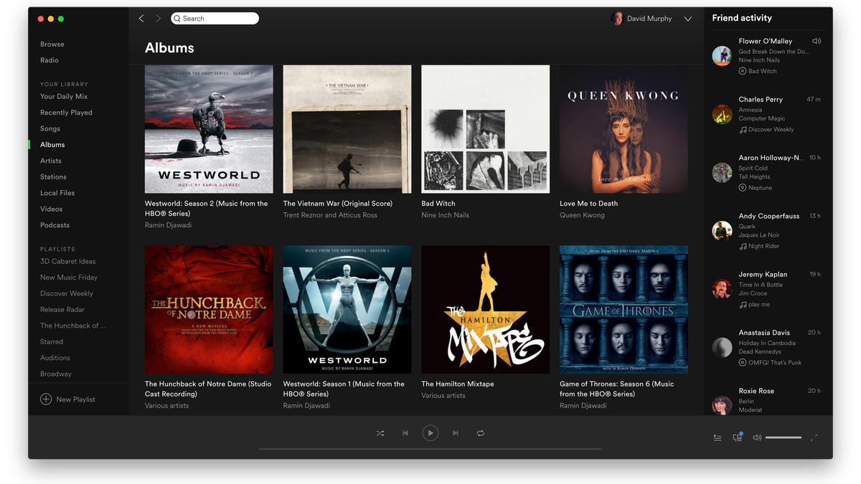Open Stations in Your Library
Viewport: 861px width, 484px height.
[x=53, y=176]
